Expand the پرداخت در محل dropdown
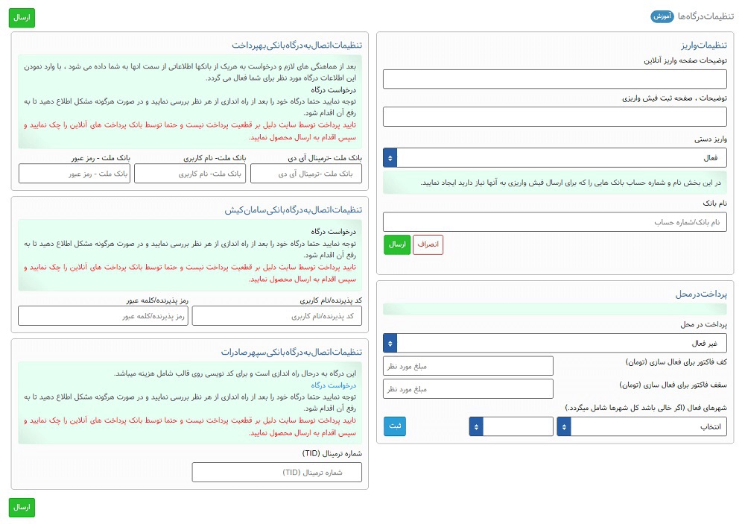745x524 pixels. point(554,343)
